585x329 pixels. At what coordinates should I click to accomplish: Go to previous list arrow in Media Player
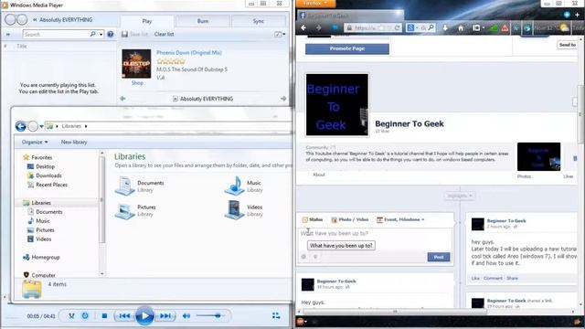coord(122,99)
